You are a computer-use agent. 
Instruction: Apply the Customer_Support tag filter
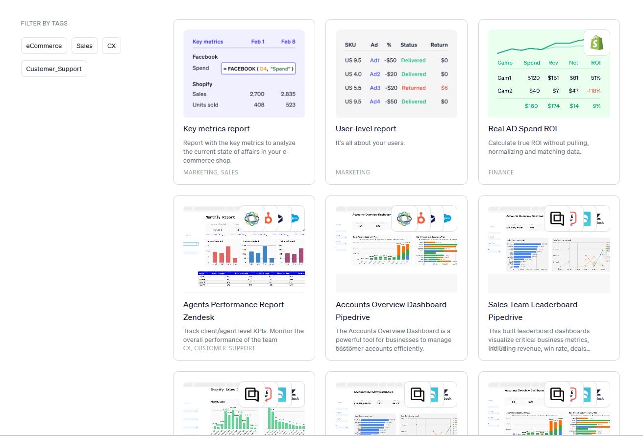[54, 69]
